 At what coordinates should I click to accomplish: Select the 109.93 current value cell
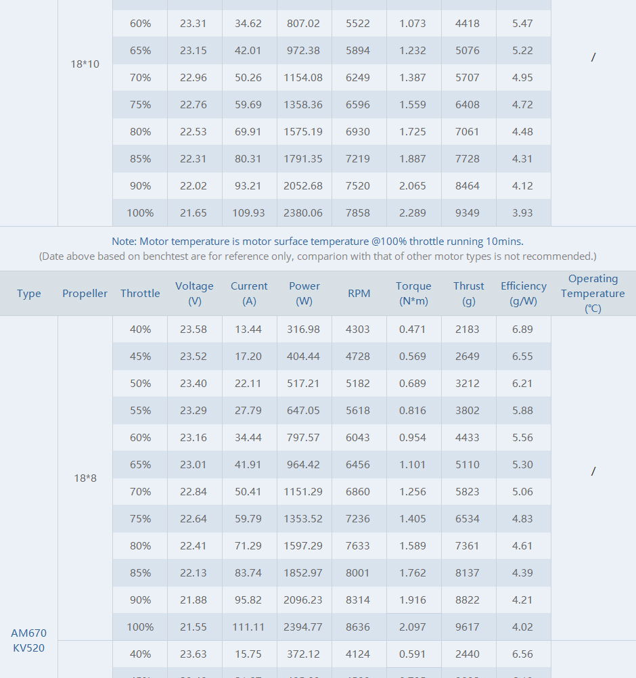click(x=248, y=213)
